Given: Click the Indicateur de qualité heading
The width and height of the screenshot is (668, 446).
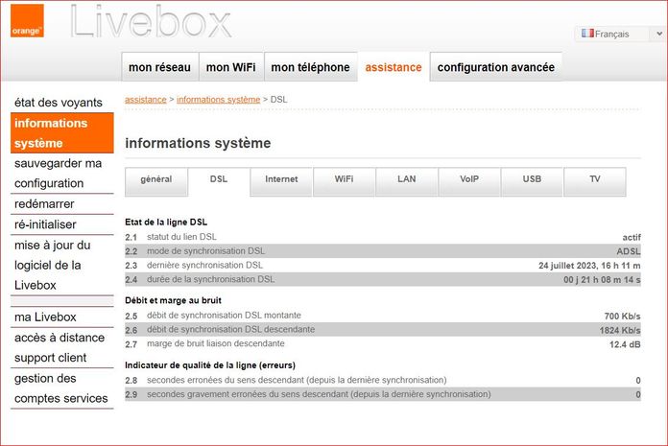Looking at the screenshot, I should coord(210,365).
